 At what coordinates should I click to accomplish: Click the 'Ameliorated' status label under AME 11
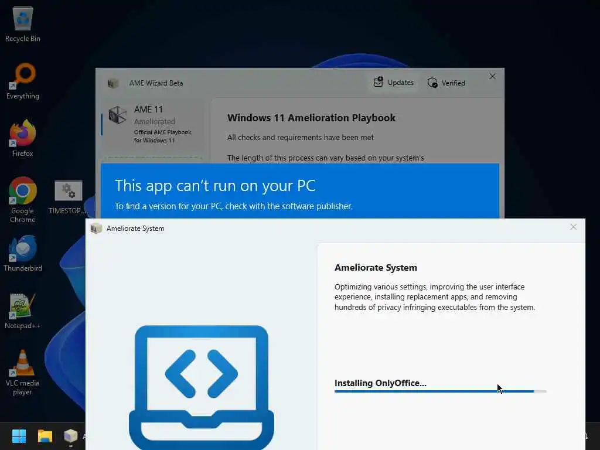click(155, 121)
